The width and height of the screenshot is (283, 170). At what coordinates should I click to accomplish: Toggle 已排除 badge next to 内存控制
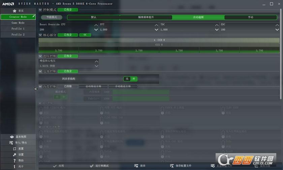coord(68,87)
